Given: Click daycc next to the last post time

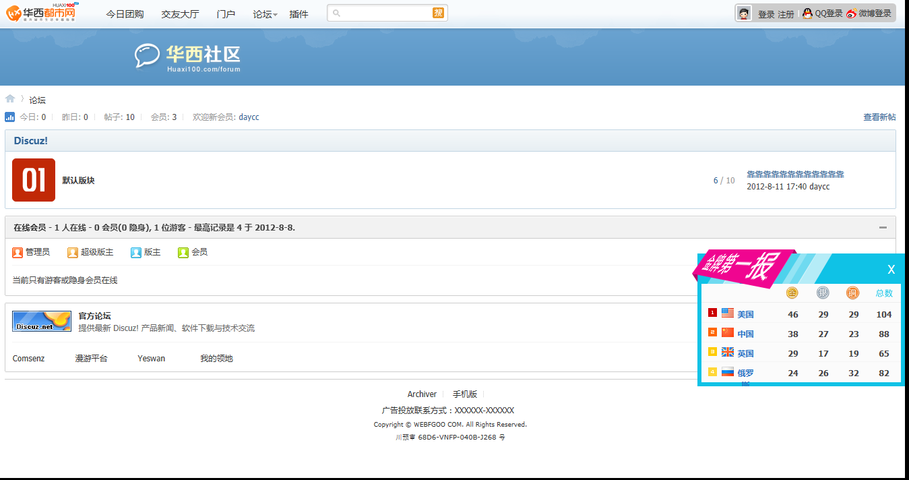Looking at the screenshot, I should (x=819, y=187).
